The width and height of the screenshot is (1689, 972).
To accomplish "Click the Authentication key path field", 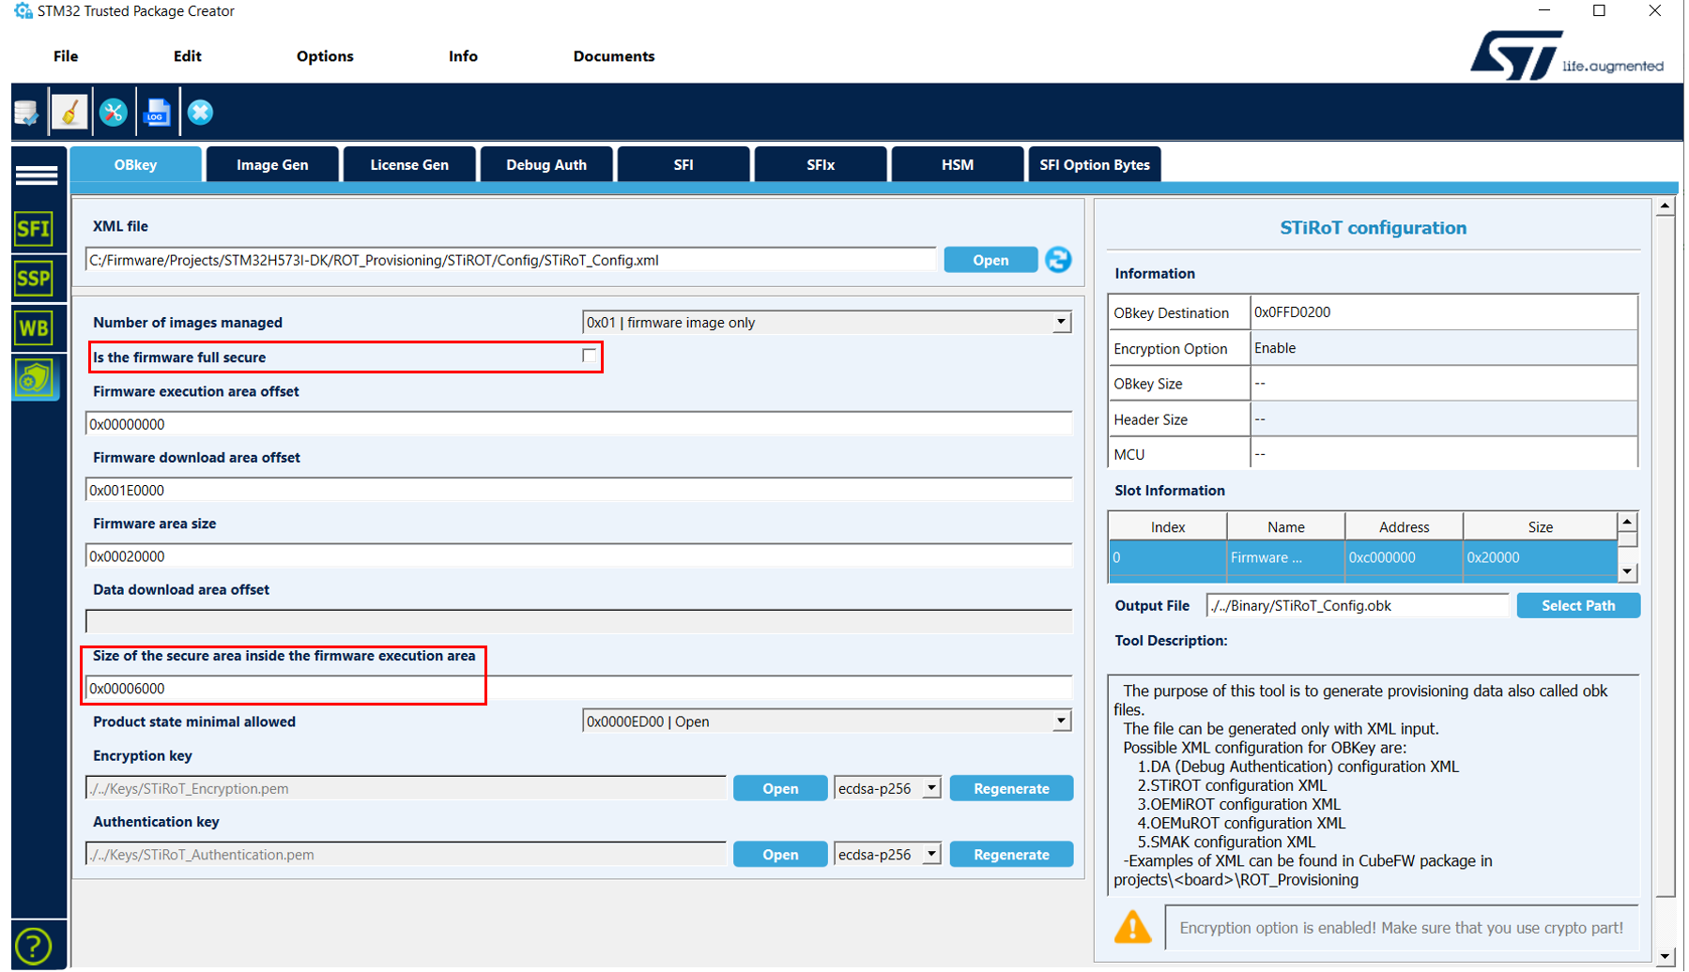I will coord(406,855).
